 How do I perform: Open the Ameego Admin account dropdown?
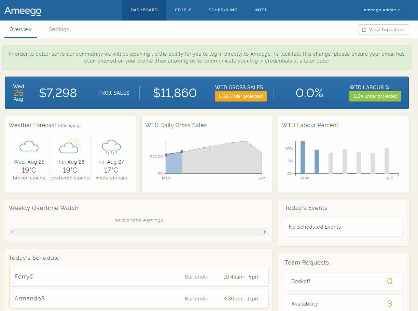coord(381,10)
